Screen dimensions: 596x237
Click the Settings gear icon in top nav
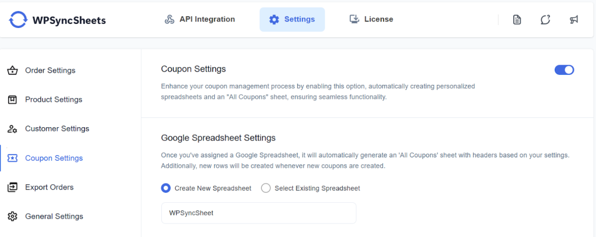(x=274, y=19)
